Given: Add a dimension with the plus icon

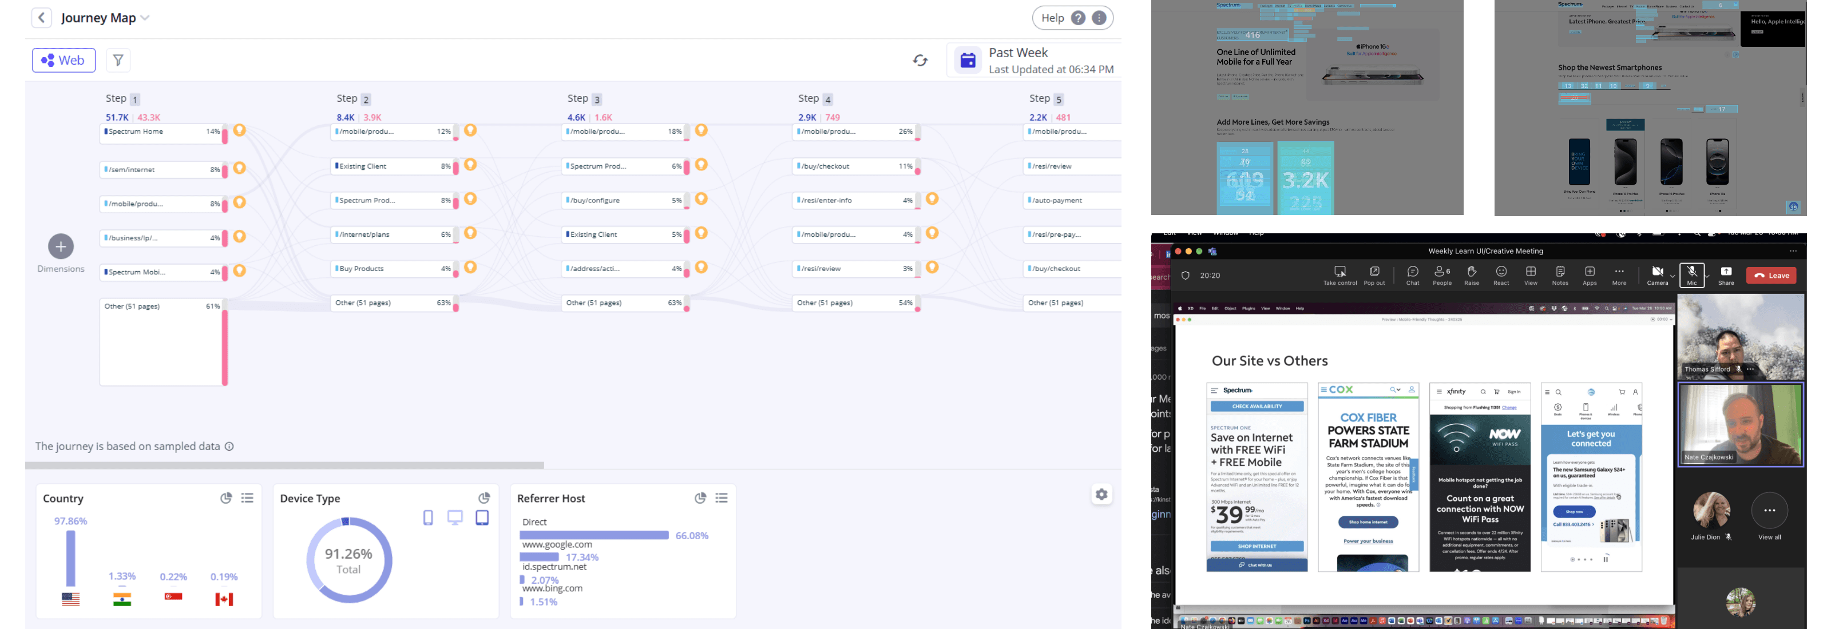Looking at the screenshot, I should pyautogui.click(x=61, y=246).
